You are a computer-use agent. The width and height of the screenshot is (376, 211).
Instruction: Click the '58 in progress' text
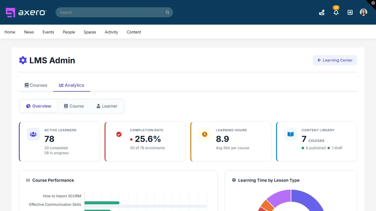[56, 153]
